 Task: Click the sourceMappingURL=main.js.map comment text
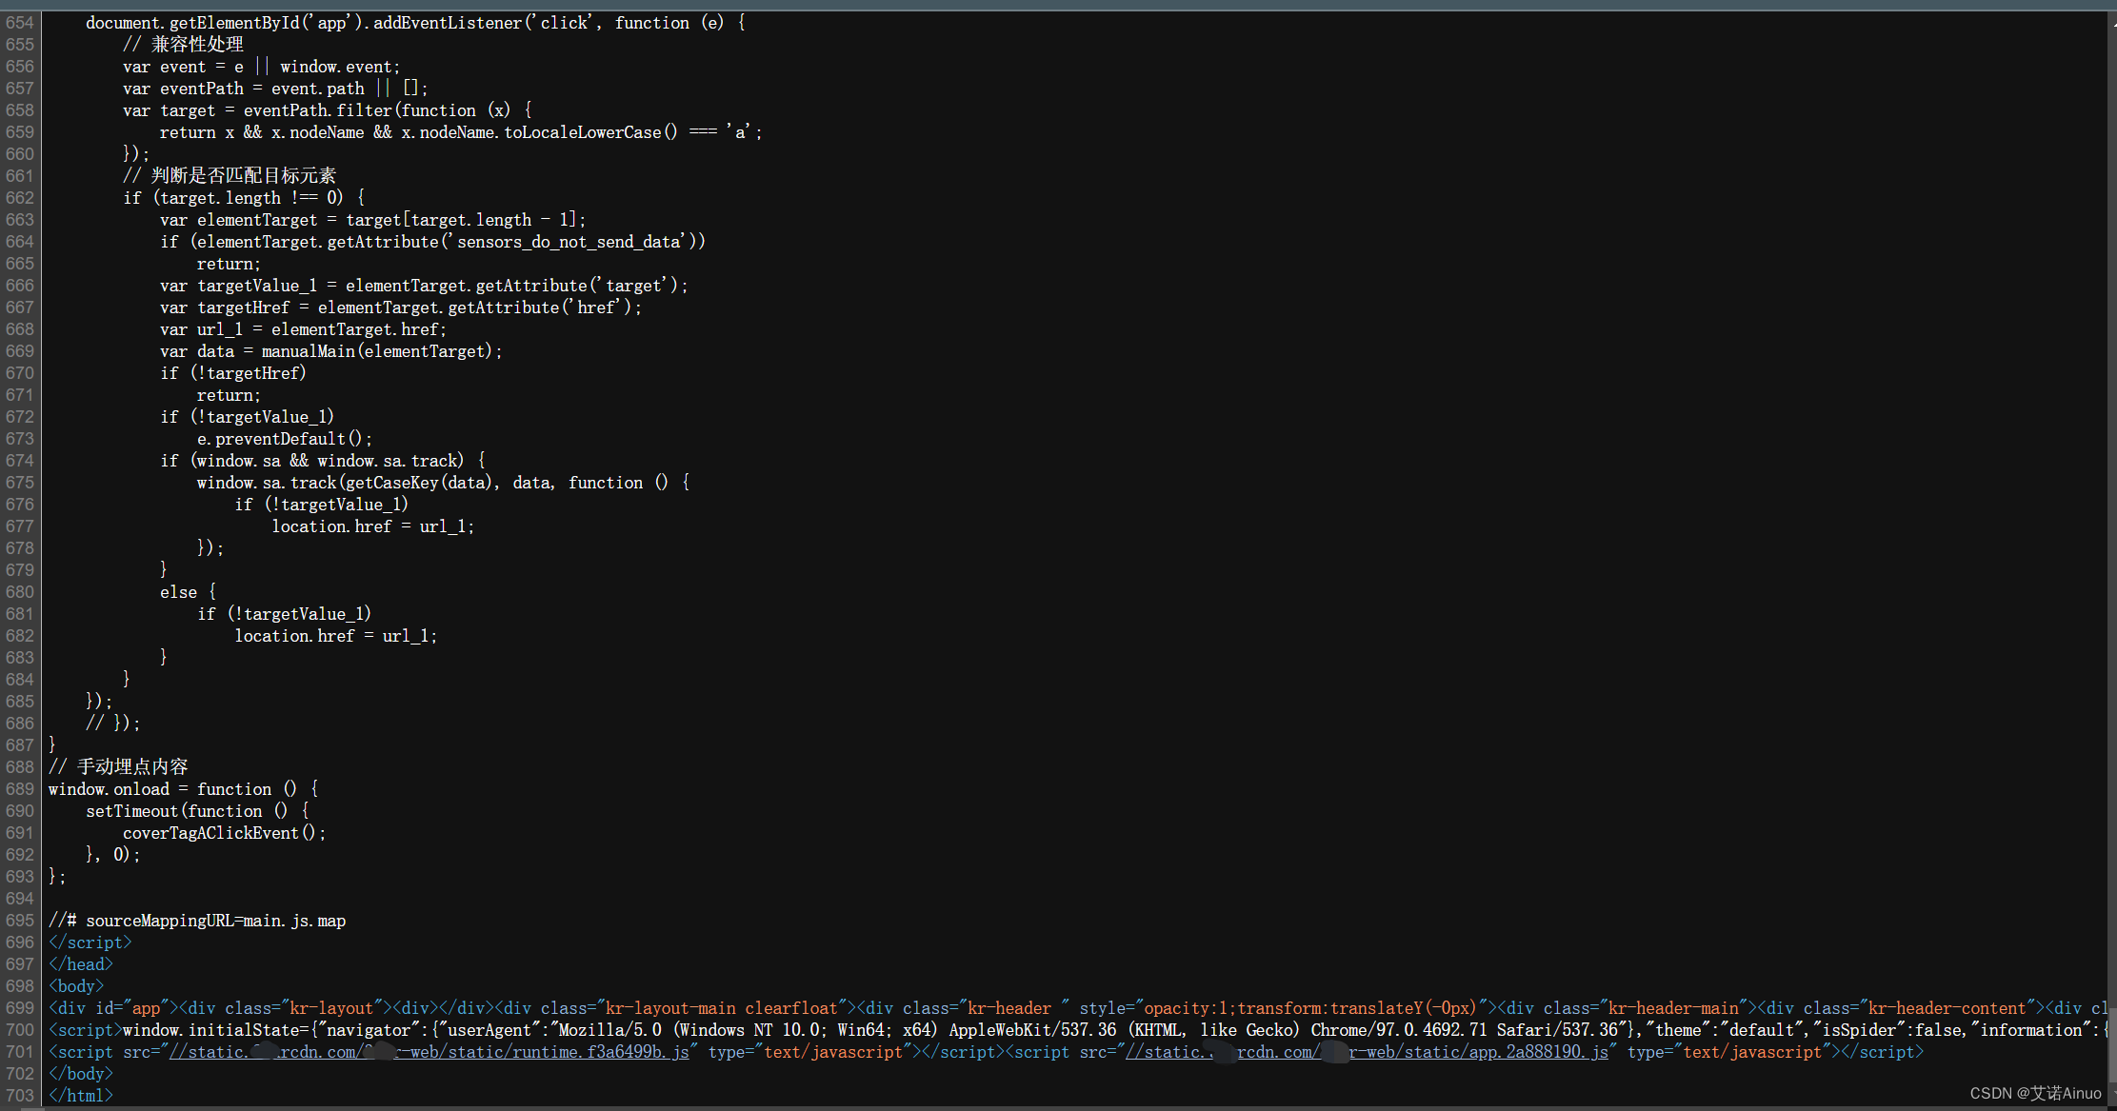coord(215,921)
